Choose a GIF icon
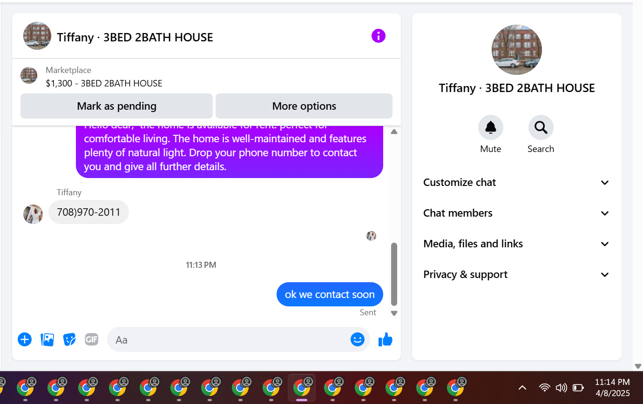This screenshot has height=404, width=643. [92, 340]
